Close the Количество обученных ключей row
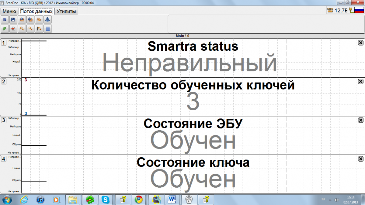365x205 pixels. [x=360, y=81]
